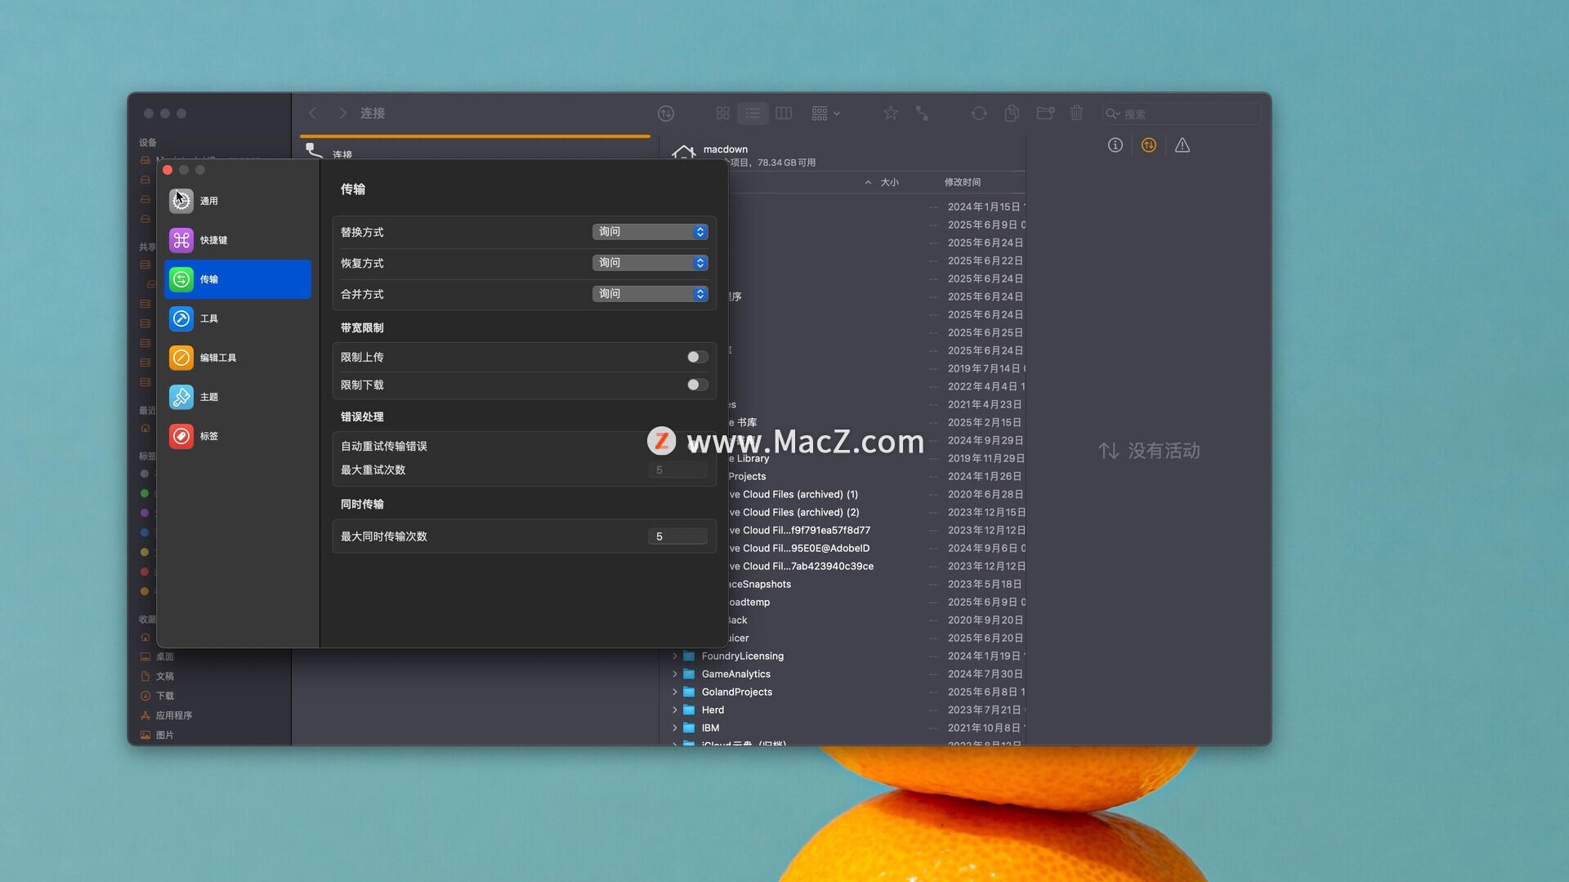This screenshot has width=1569, height=882.
Task: Open the 工具 tools preferences pane
Action: pyautogui.click(x=237, y=318)
